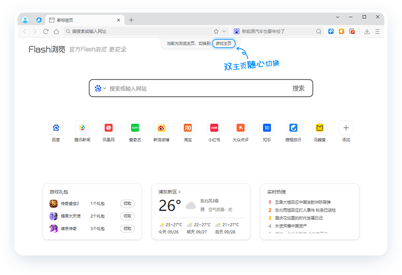Expand the address bar dropdown arrow
Image resolution: width=402 pixels, height=275 pixels.
click(x=224, y=31)
